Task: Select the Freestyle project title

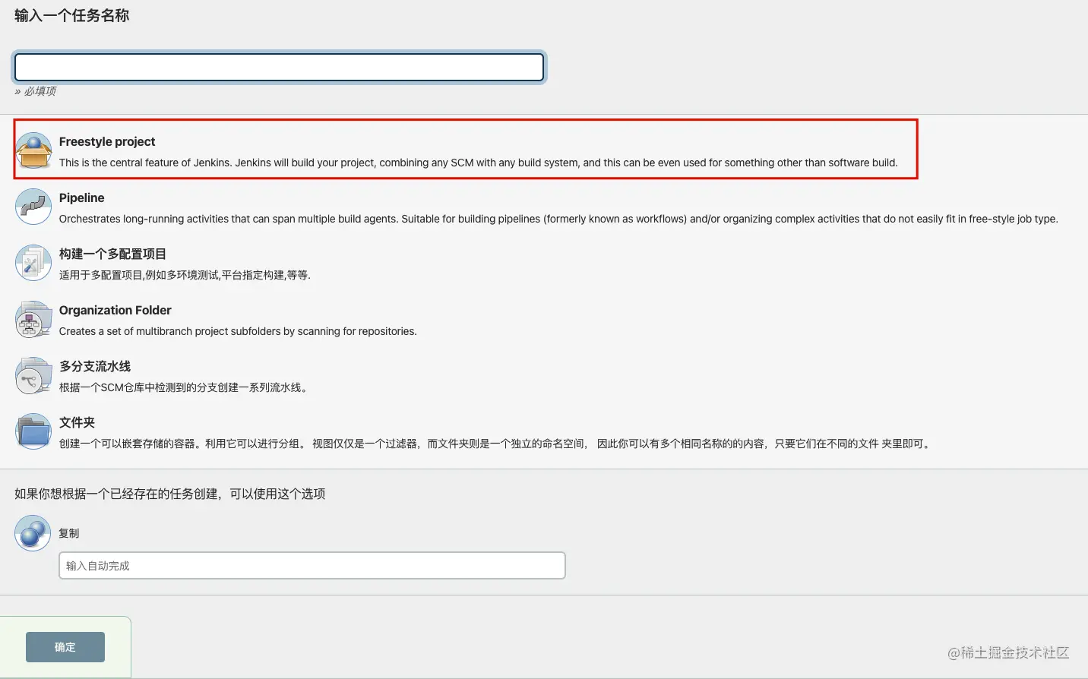Action: point(107,141)
